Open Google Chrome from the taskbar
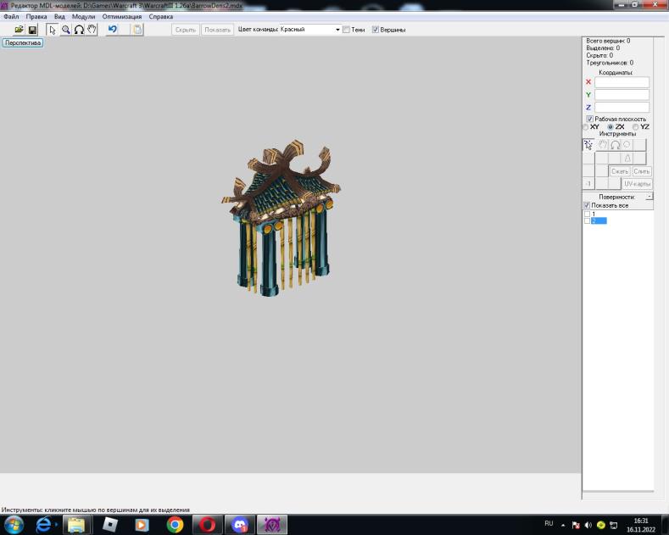669x535 pixels. point(175,525)
